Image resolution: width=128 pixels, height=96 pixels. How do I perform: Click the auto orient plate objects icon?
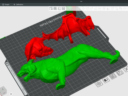tap(120, 73)
